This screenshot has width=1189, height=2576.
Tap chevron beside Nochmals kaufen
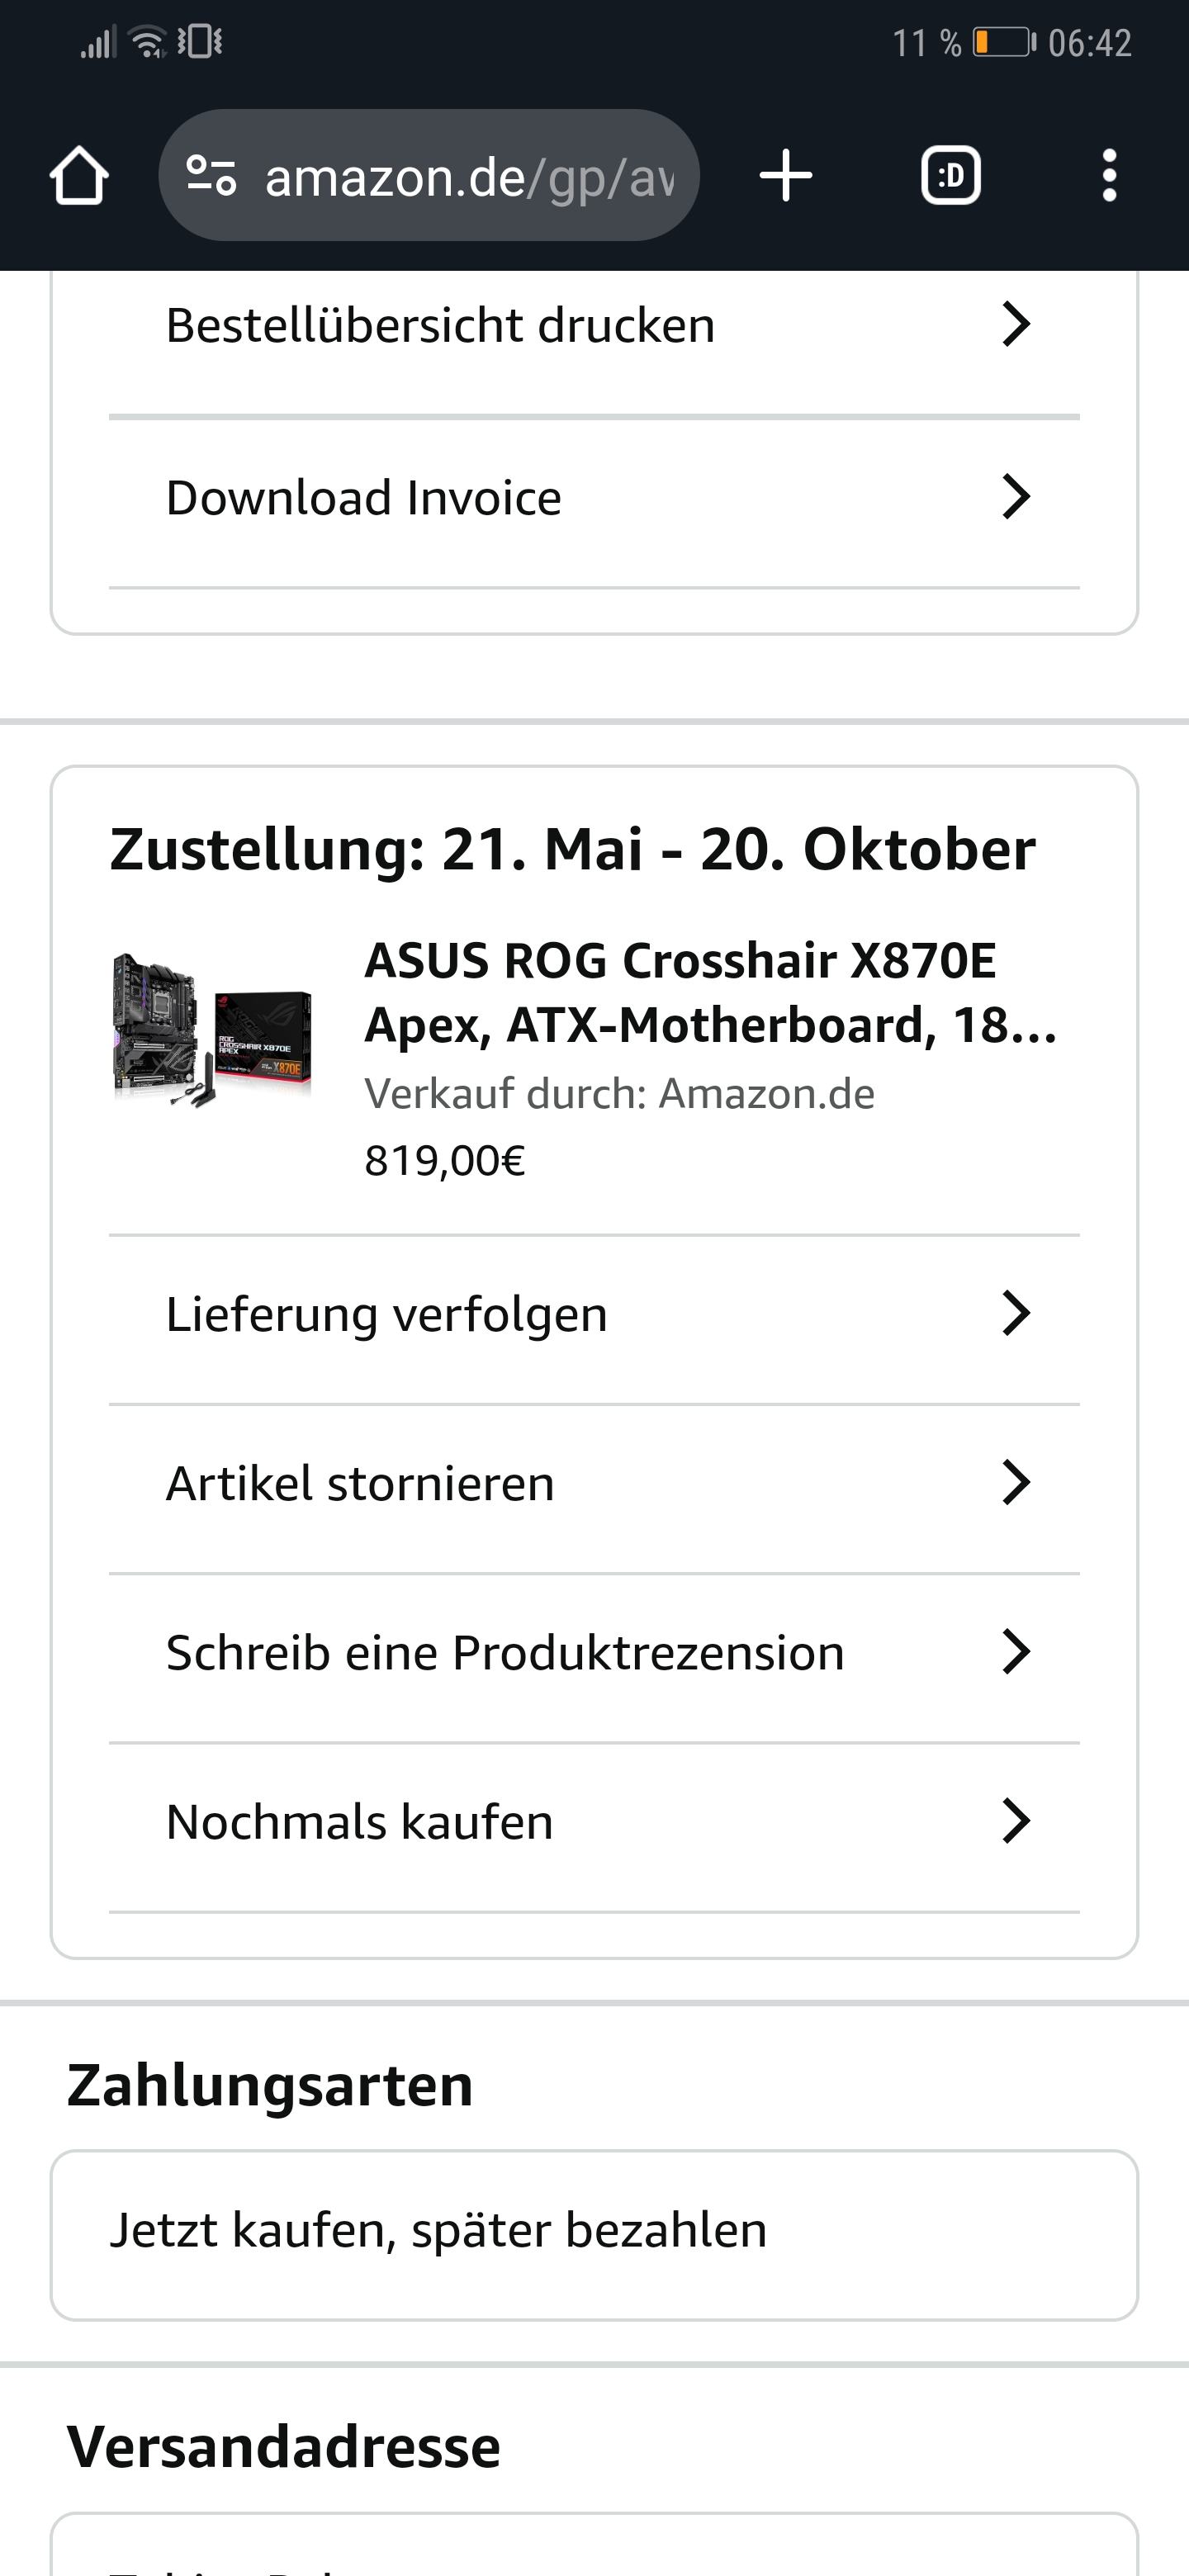point(1016,1821)
